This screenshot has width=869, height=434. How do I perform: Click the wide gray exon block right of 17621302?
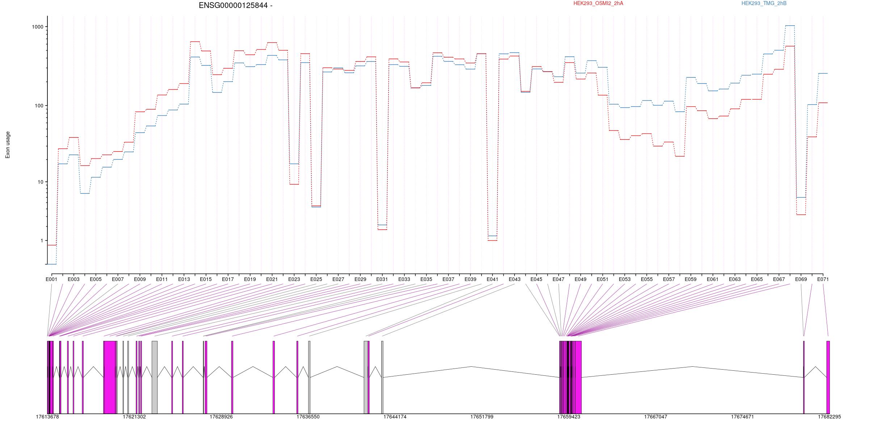[x=155, y=377]
